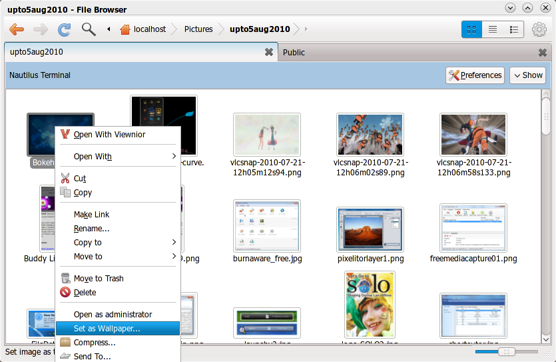Click the pixelitorlayer1.png file name
556x362 pixels.
(x=370, y=259)
